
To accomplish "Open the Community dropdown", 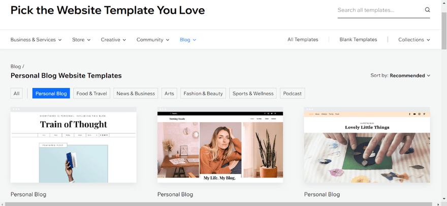I will [x=153, y=40].
